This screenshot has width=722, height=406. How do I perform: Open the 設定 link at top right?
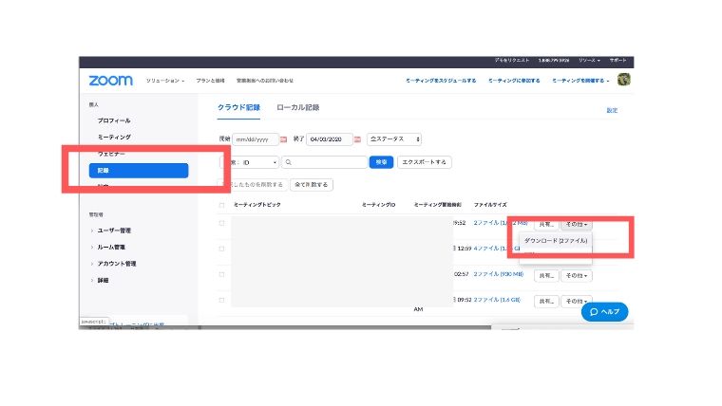click(612, 110)
